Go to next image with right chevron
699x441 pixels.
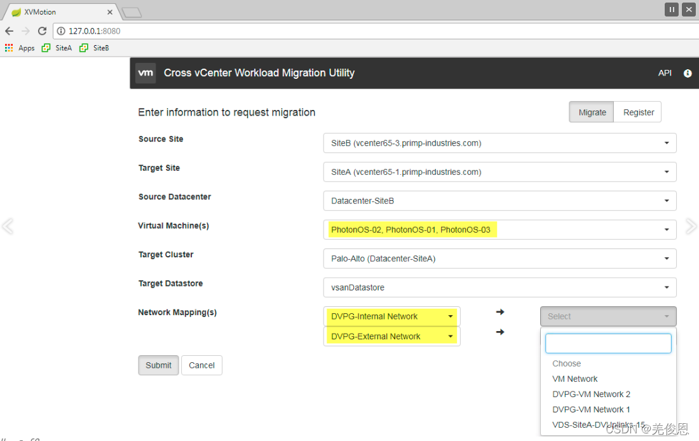[x=691, y=226]
